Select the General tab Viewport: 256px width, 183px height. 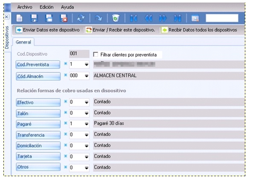[x=23, y=42]
